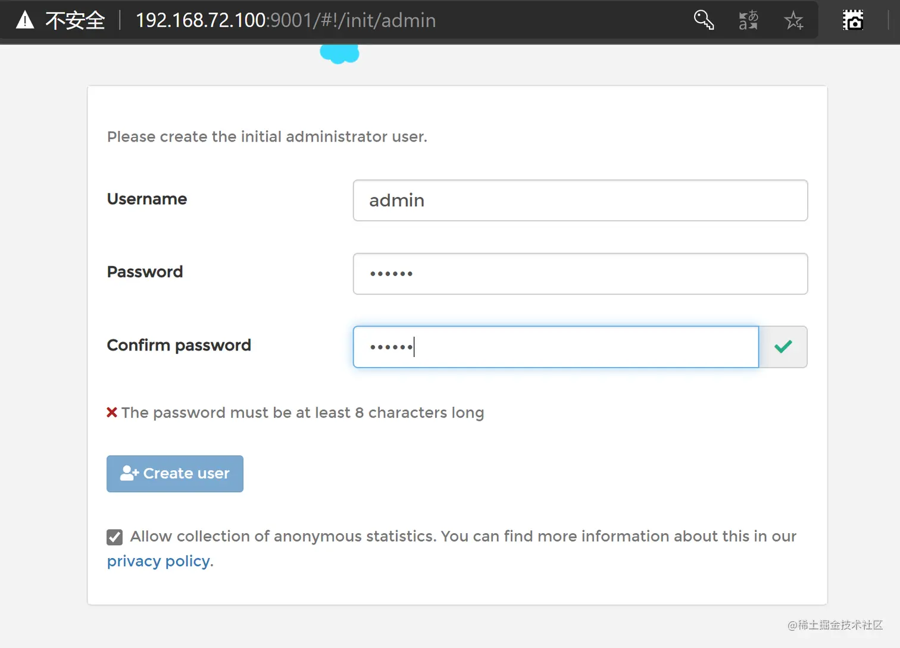Click the not-secure warning triangle icon
Viewport: 900px width, 648px height.
pos(25,20)
